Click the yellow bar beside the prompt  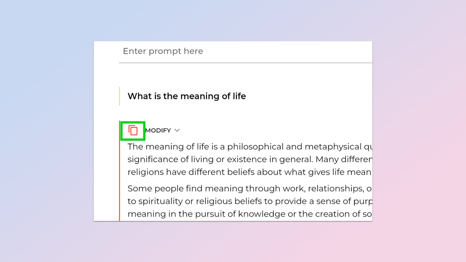point(120,96)
